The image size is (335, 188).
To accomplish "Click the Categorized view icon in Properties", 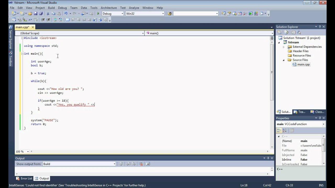I will [279, 130].
